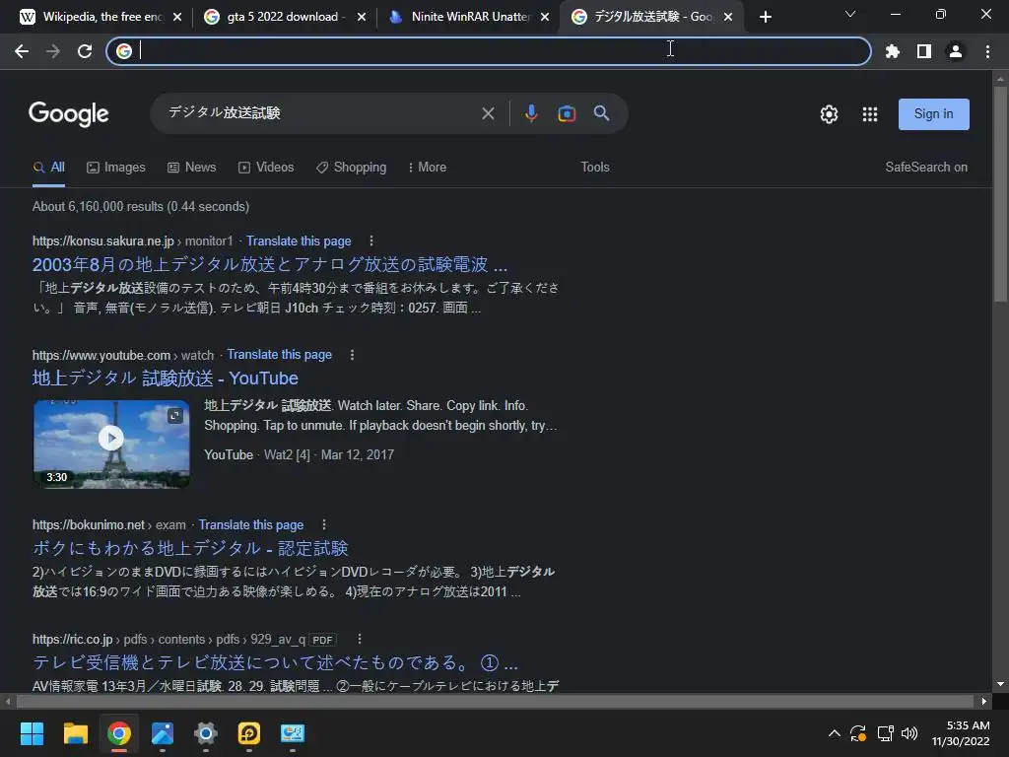Viewport: 1009px width, 757px height.
Task: Expand the More filters menu
Action: coord(428,168)
